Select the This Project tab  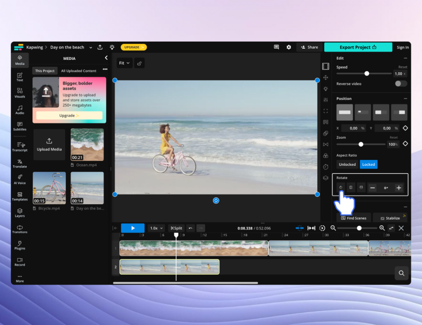pos(45,71)
